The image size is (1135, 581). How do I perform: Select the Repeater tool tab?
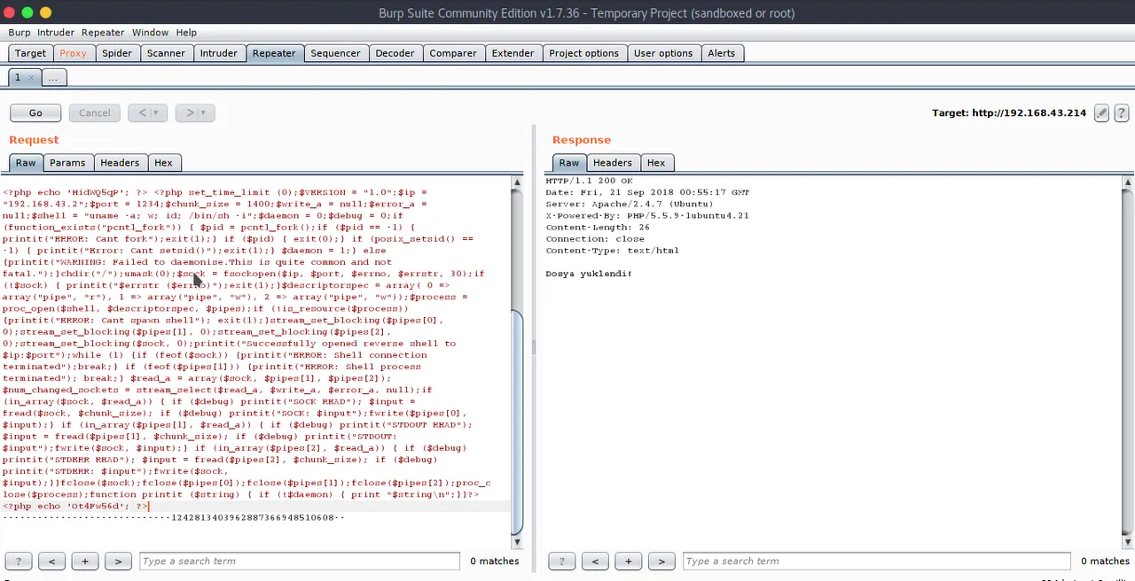(x=274, y=53)
